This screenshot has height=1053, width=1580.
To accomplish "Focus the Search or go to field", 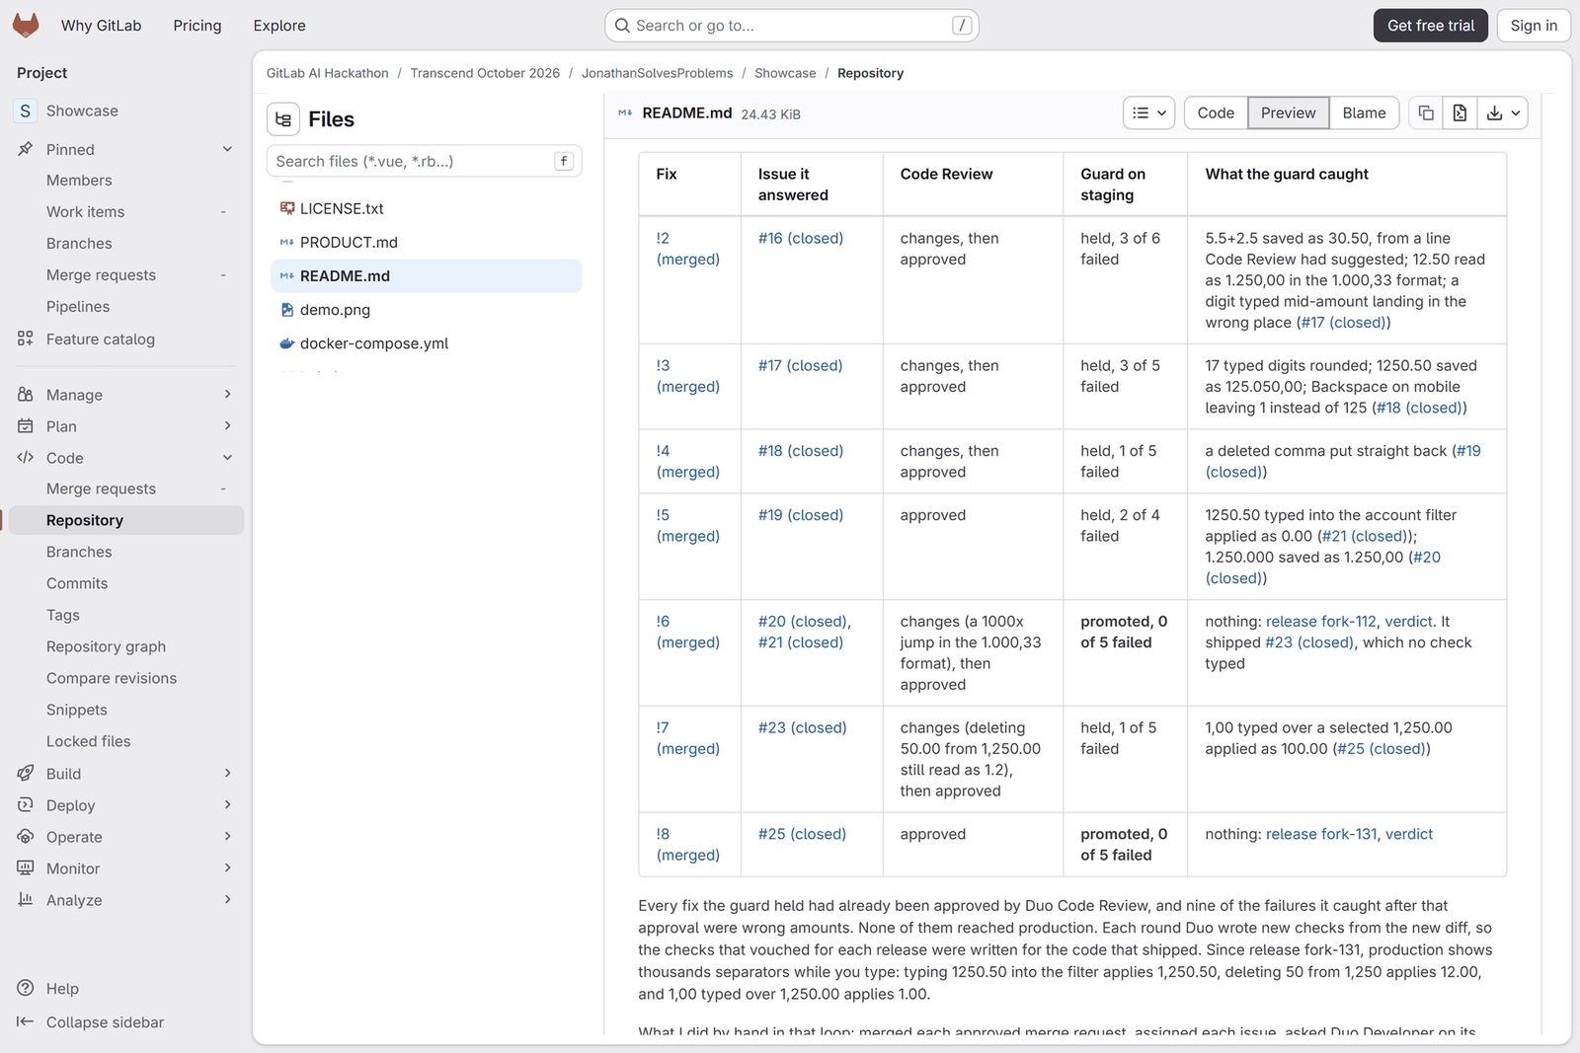I will point(791,26).
